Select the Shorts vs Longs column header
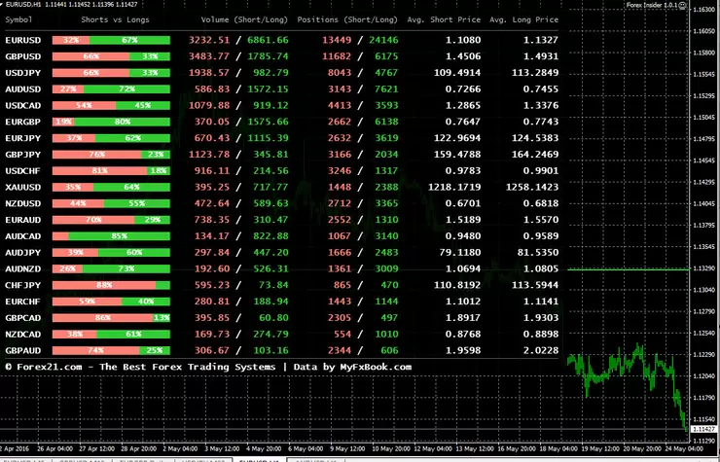The width and height of the screenshot is (720, 462). pyautogui.click(x=115, y=19)
